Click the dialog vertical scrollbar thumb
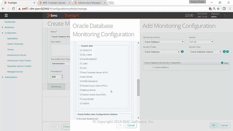The width and height of the screenshot is (233, 131). 138,88
